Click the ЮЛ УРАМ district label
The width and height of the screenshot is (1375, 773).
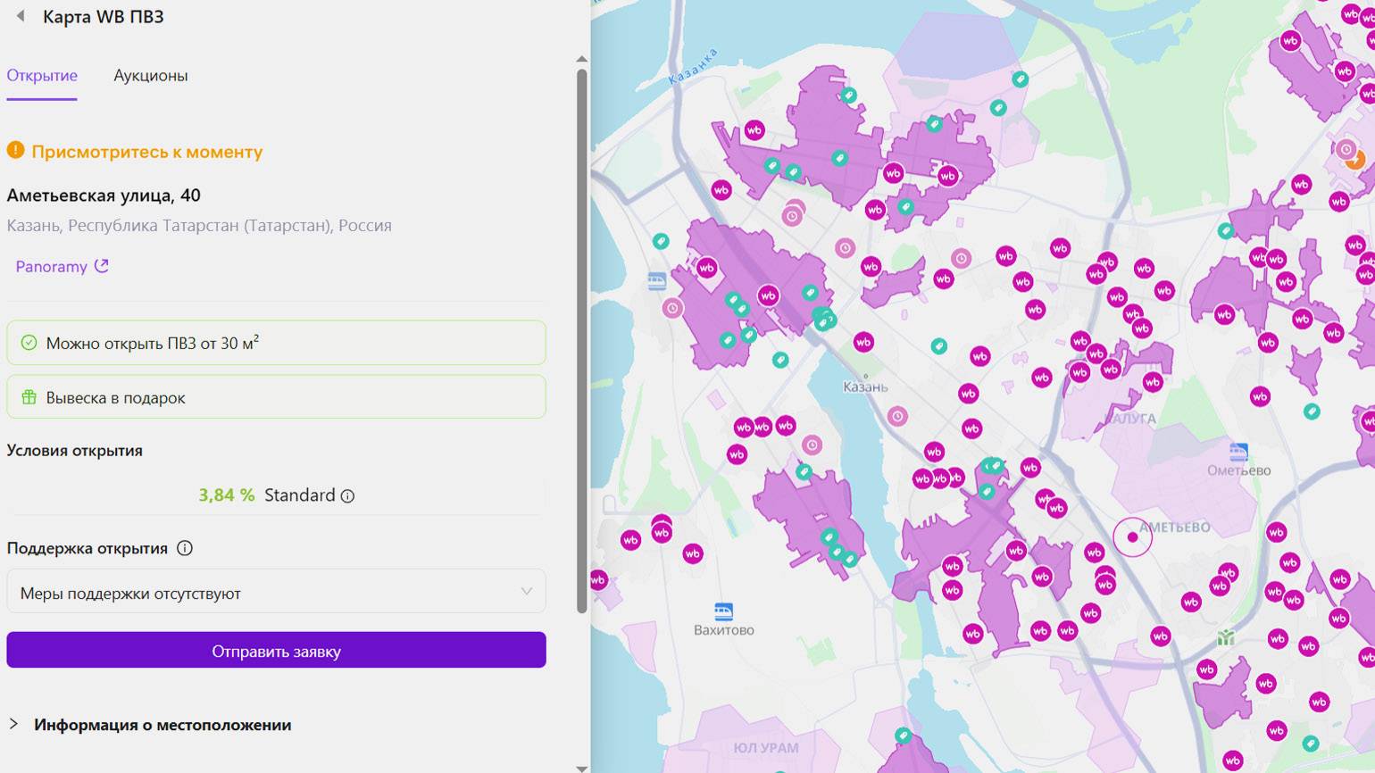click(x=766, y=748)
